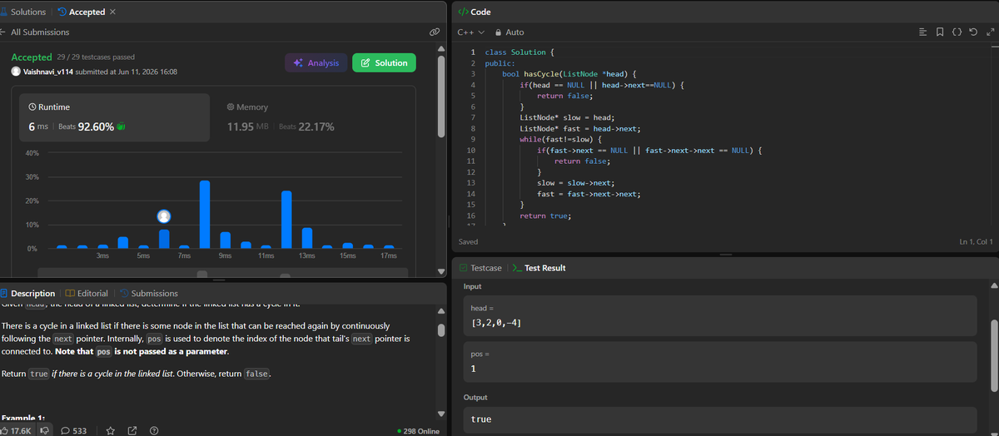Click the green badge after 92.60%
The height and width of the screenshot is (436, 999).
(121, 127)
